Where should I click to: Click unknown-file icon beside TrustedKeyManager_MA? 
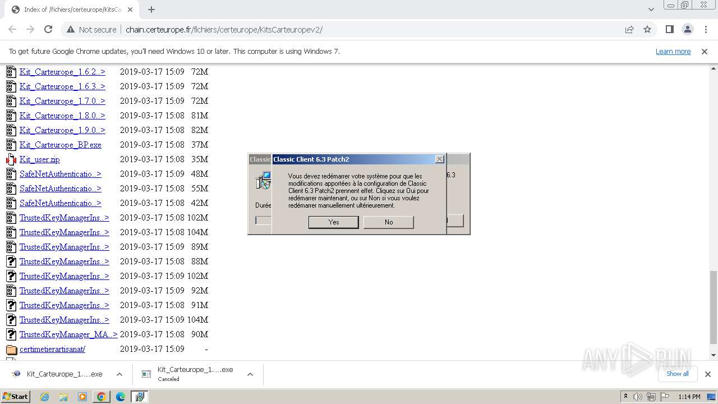(x=11, y=334)
